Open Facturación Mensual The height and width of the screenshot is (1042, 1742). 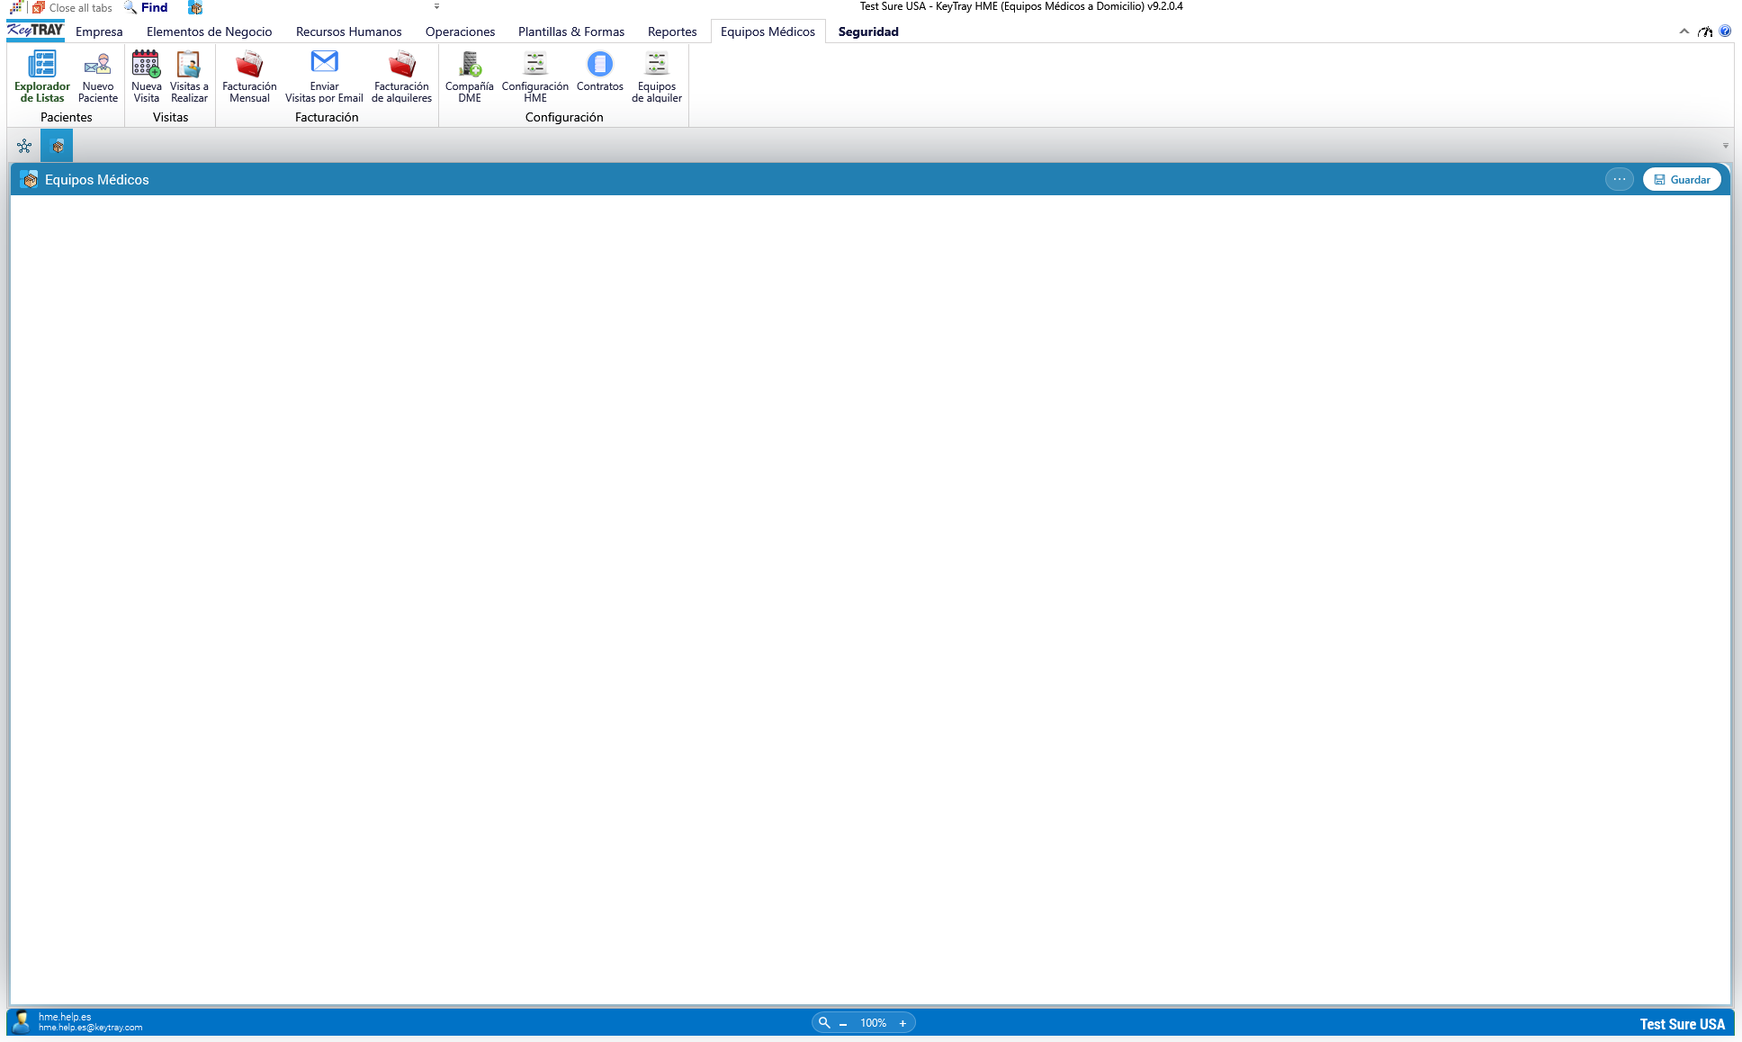click(x=249, y=76)
